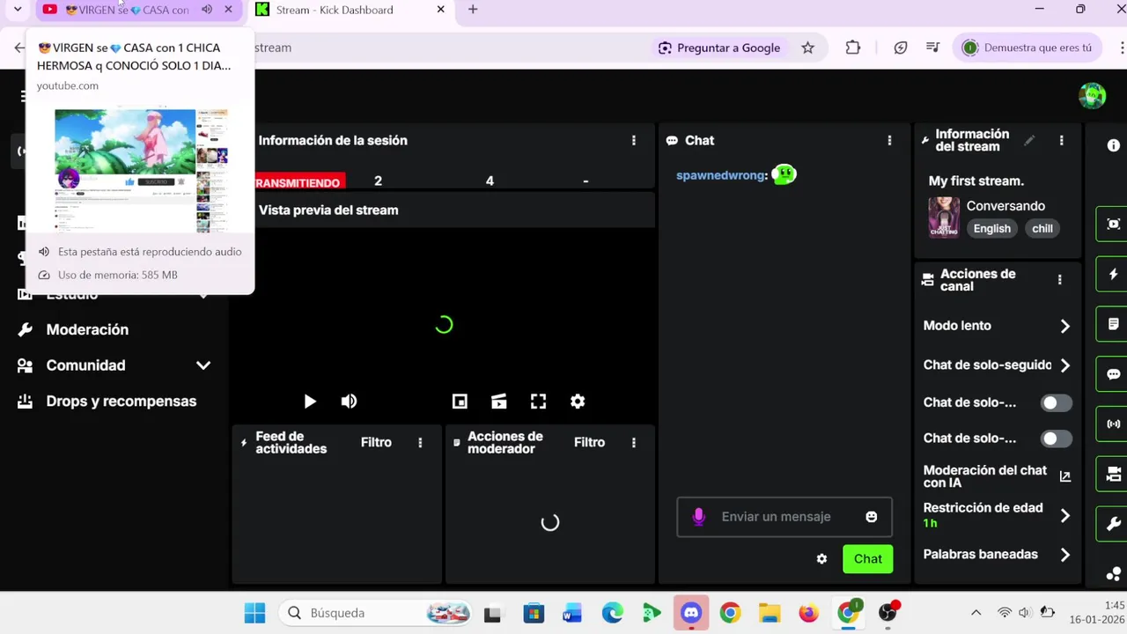Click the green Chat send button
1127x634 pixels.
pyautogui.click(x=867, y=559)
